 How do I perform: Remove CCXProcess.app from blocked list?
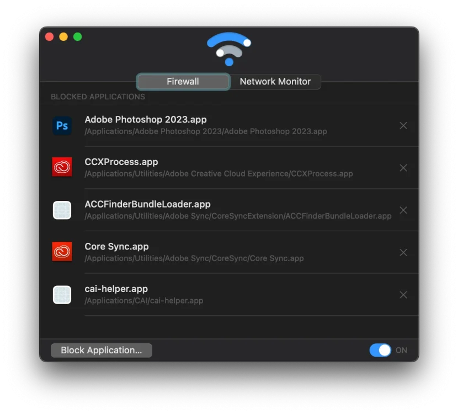pyautogui.click(x=403, y=168)
